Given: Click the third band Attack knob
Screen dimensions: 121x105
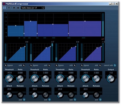Looking at the screenshot, I should click(x=60, y=95).
